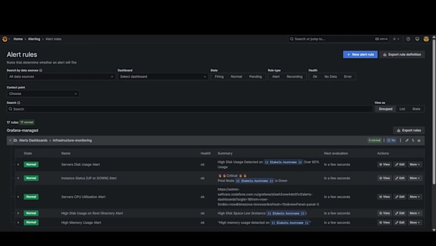Switch view to Grouped
436x246 pixels.
click(385, 109)
